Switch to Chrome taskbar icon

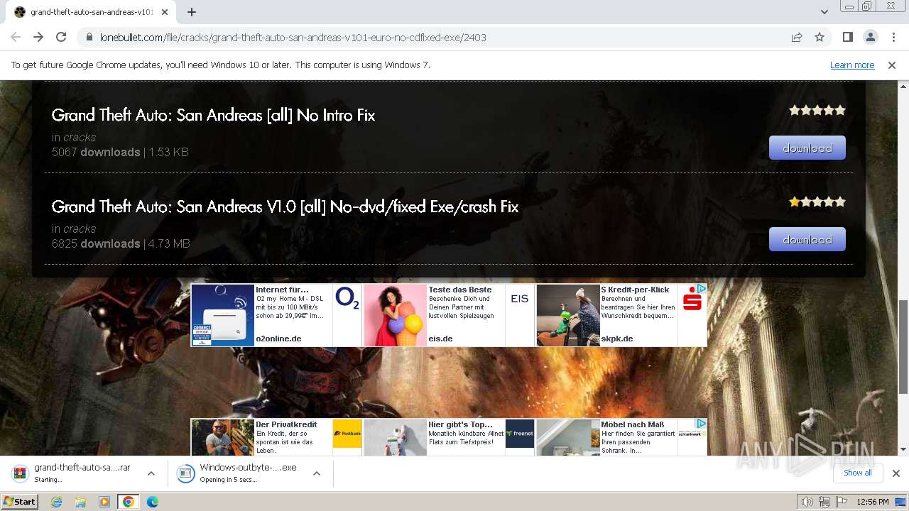[129, 502]
